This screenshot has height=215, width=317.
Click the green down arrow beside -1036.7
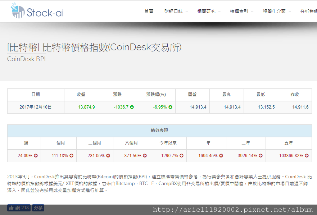(x=132, y=107)
